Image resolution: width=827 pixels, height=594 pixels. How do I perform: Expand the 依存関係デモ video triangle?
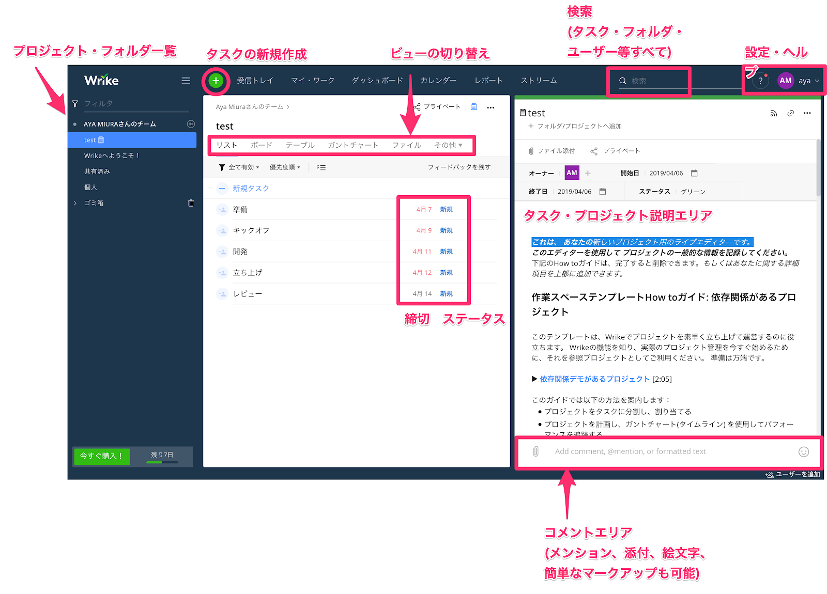(534, 379)
